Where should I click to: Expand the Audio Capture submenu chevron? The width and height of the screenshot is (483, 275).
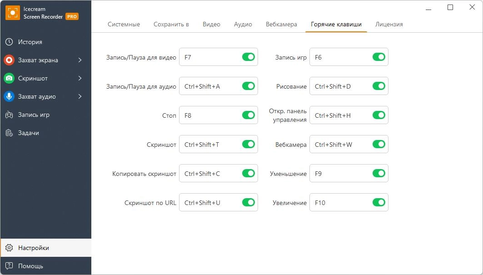click(x=80, y=96)
